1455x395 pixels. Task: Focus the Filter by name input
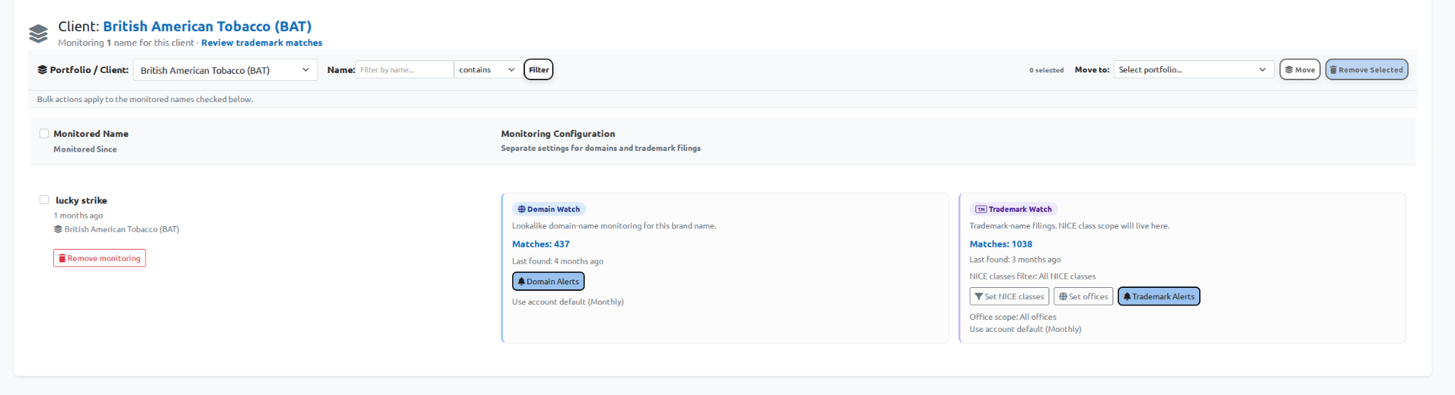click(x=404, y=69)
